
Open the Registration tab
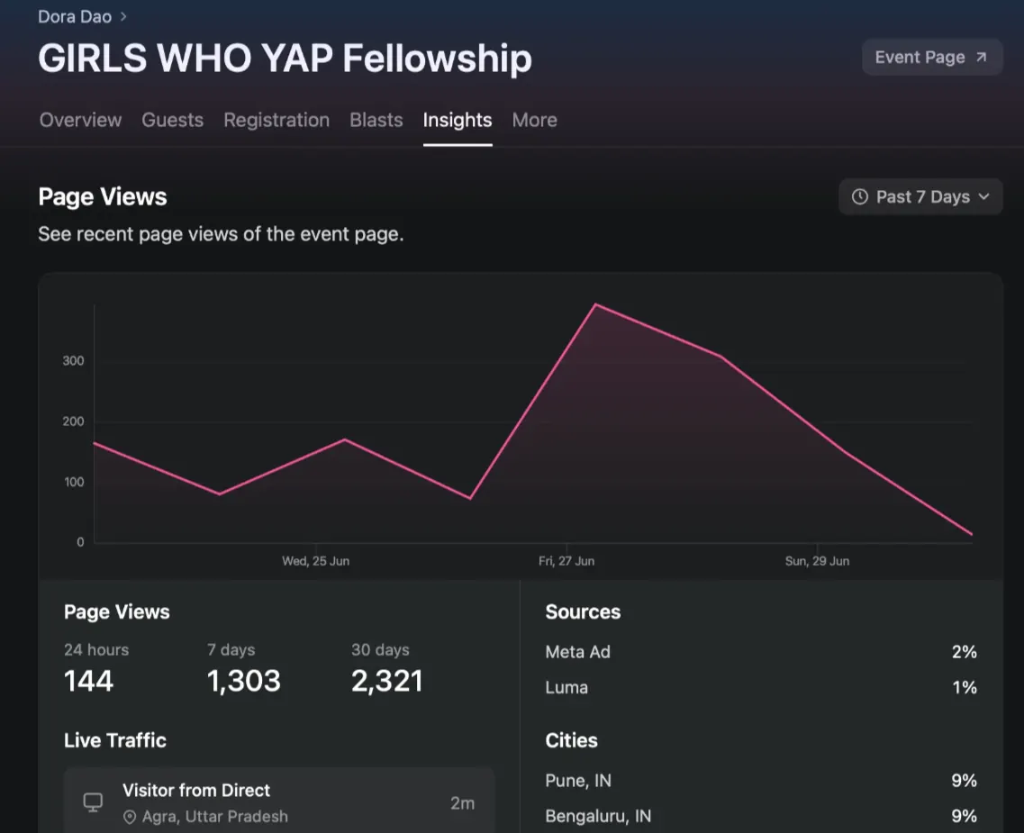[276, 120]
